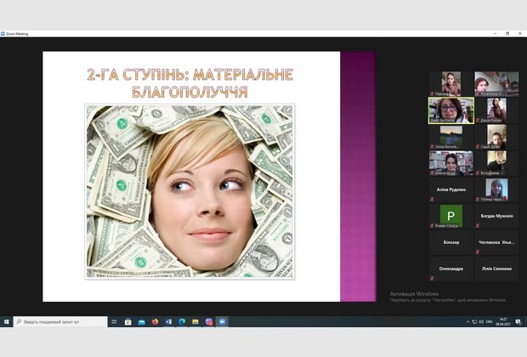Maximize the Zoom Meeting window
527x357 pixels.
pos(507,34)
